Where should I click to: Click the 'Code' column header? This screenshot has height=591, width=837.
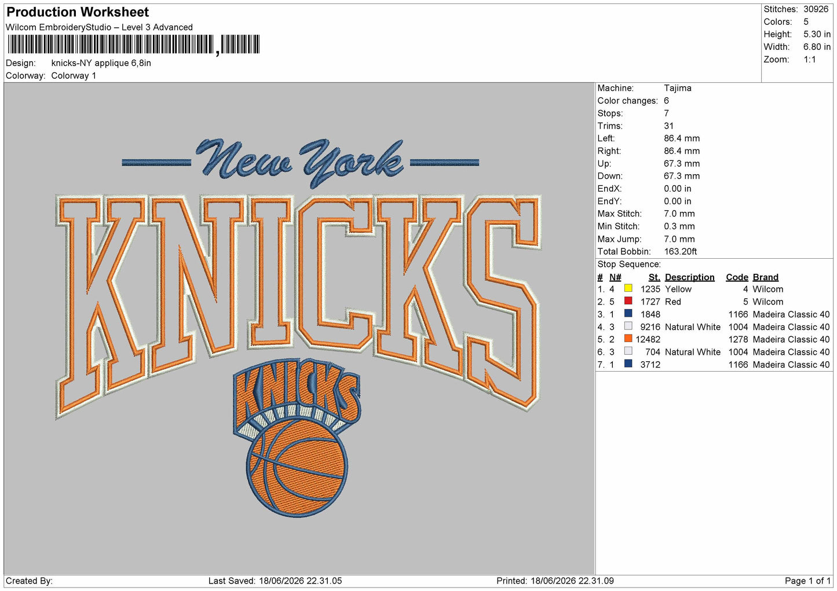point(737,277)
